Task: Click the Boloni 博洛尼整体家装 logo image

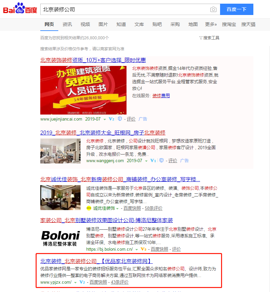Action: [x=60, y=238]
